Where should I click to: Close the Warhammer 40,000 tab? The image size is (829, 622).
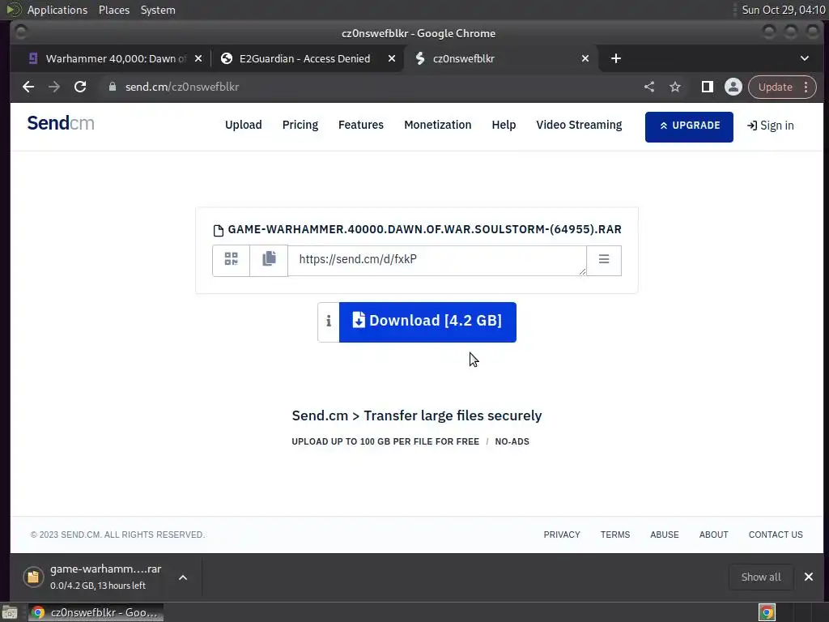pyautogui.click(x=198, y=58)
